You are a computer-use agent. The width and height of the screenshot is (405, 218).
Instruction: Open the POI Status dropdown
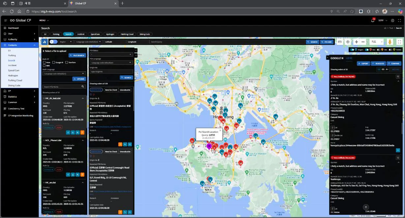(x=111, y=54)
